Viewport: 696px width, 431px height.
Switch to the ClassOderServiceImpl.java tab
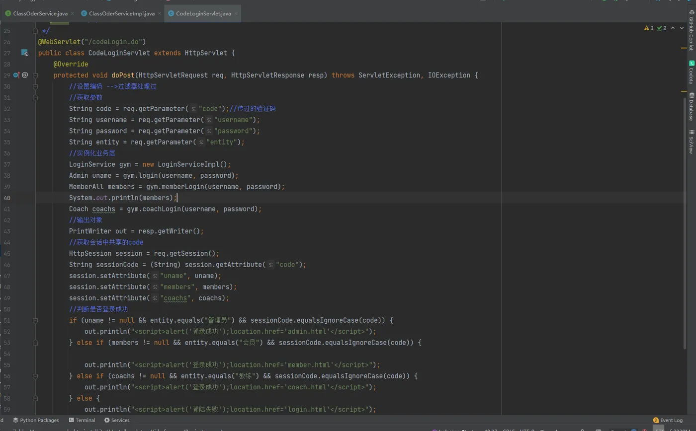pos(122,13)
